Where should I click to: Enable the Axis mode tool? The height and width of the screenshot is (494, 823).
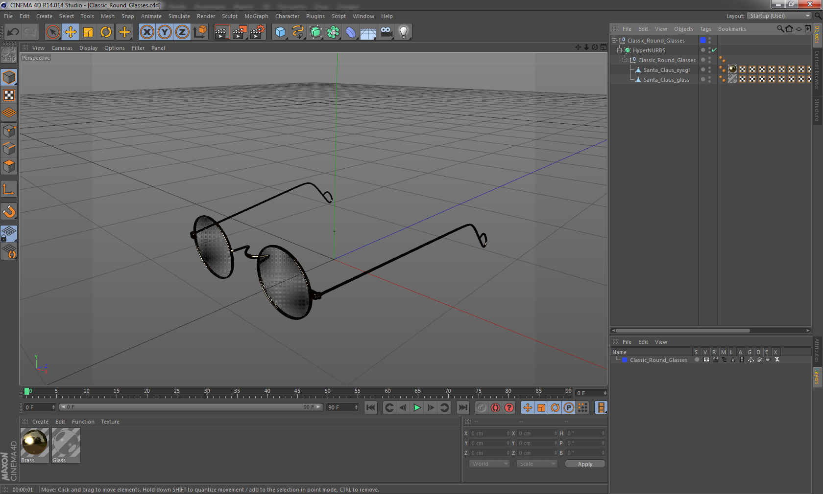9,189
